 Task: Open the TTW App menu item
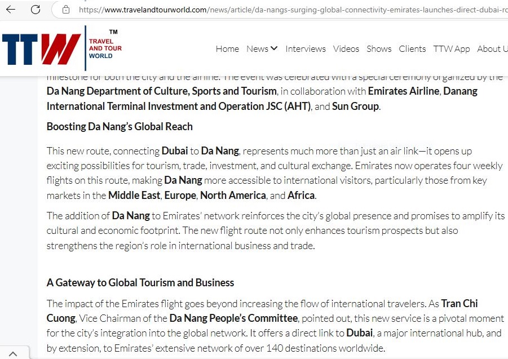(x=451, y=49)
